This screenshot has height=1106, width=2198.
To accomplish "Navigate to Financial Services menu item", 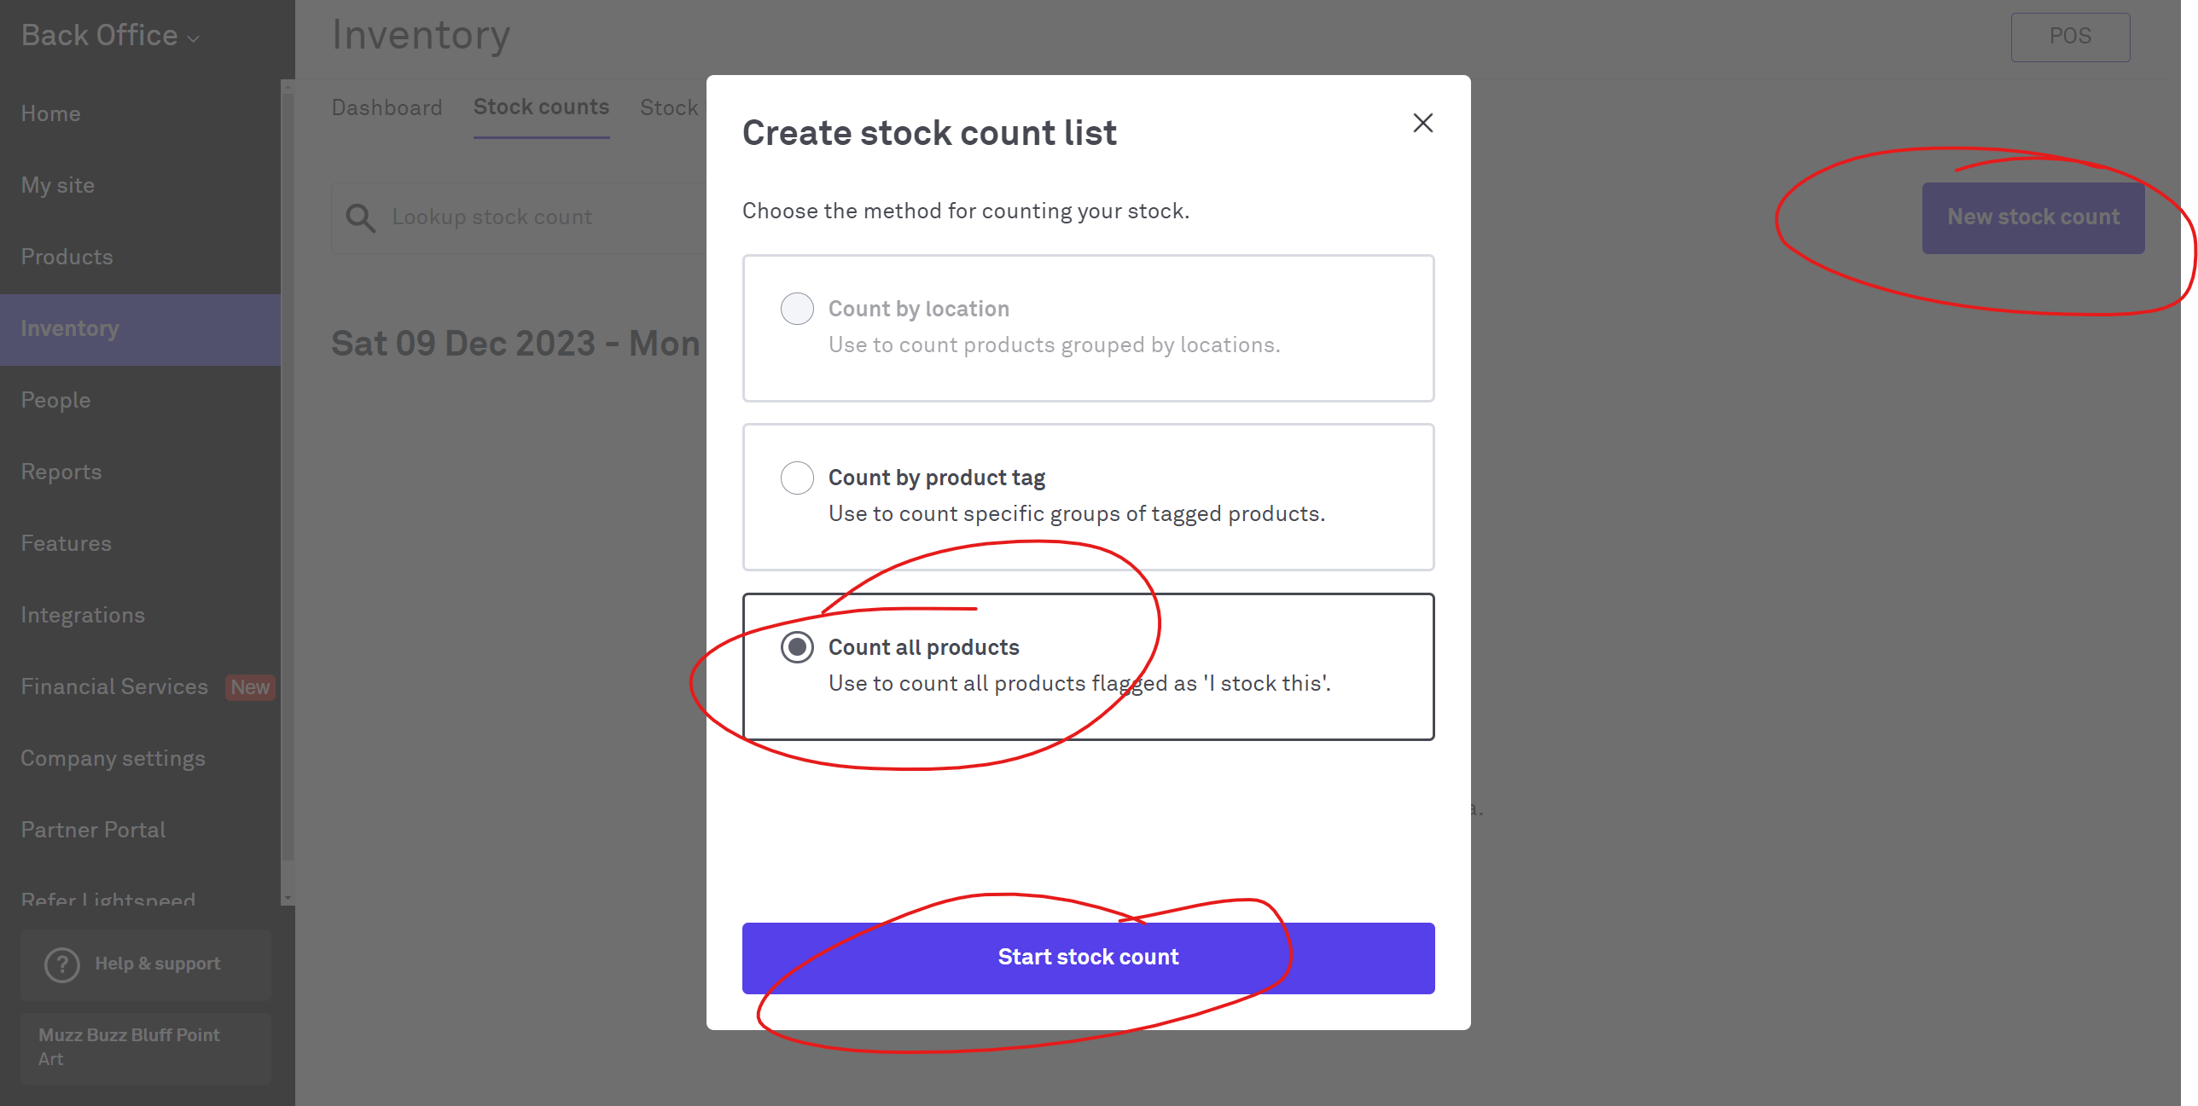I will pyautogui.click(x=114, y=686).
